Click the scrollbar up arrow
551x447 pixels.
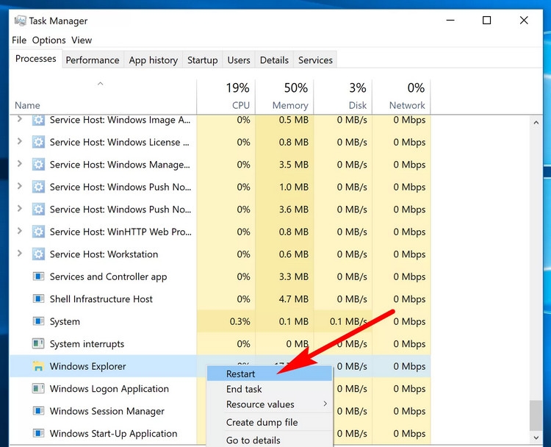[x=536, y=123]
